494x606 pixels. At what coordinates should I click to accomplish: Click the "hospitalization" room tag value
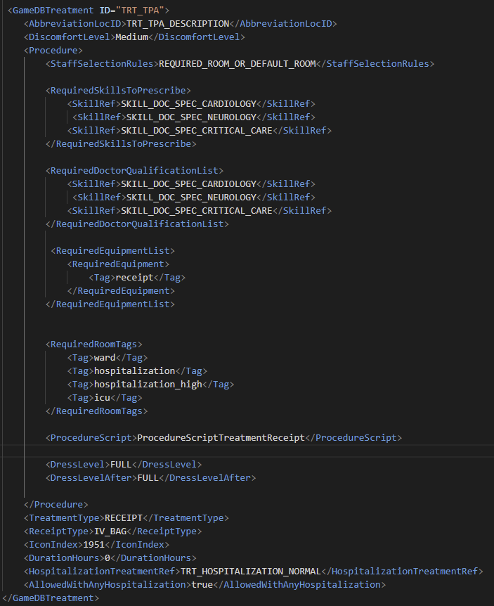click(x=134, y=371)
